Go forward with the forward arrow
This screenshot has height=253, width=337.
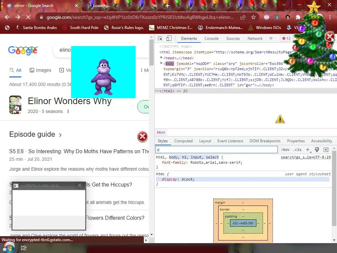coord(18,17)
